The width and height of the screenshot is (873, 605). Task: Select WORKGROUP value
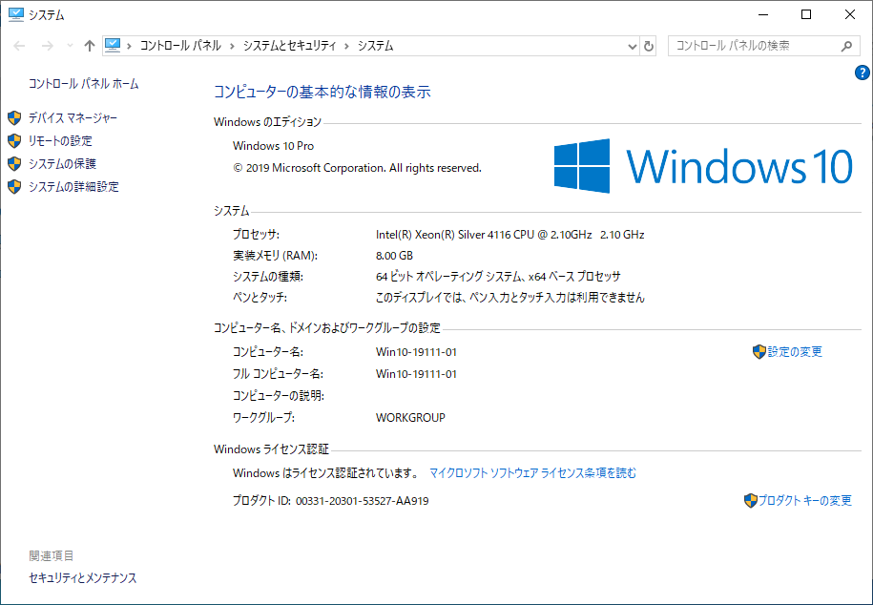pos(410,418)
